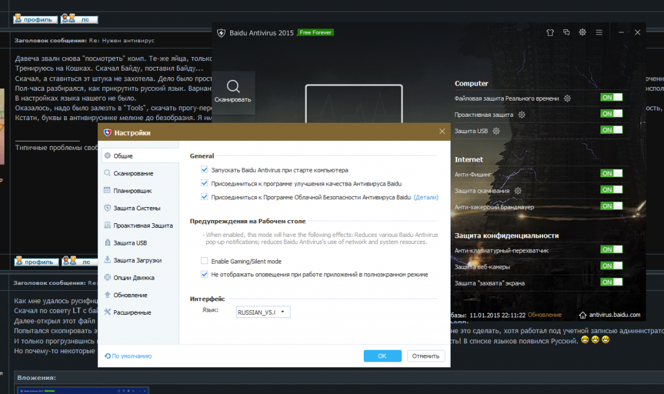
Task: Open gear settings for real-time file protection
Action: pyautogui.click(x=567, y=99)
